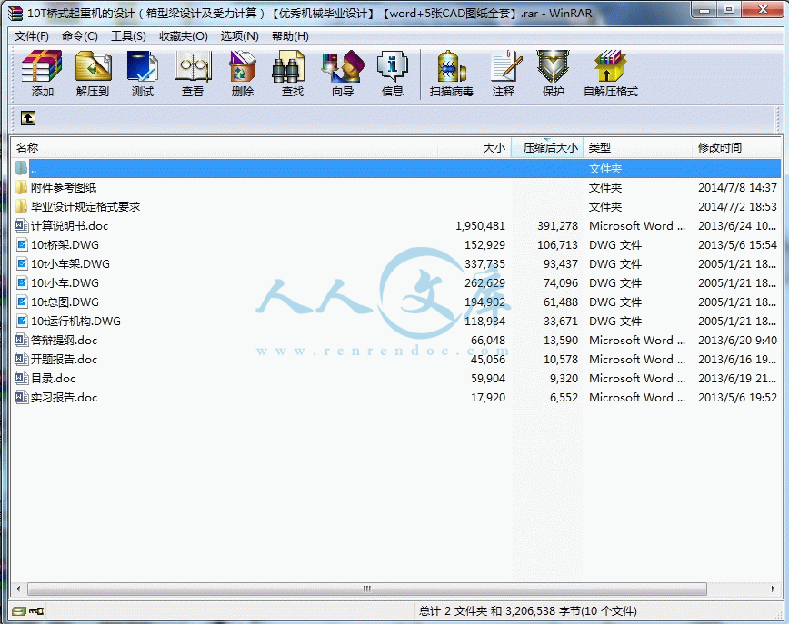The height and width of the screenshot is (624, 789).
Task: Click folder icon of 毕业设计规定格式要求
Action: [21, 207]
